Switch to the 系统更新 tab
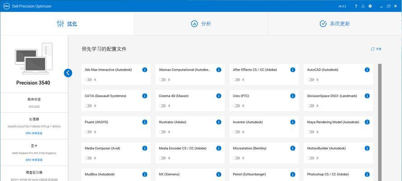 click(335, 24)
